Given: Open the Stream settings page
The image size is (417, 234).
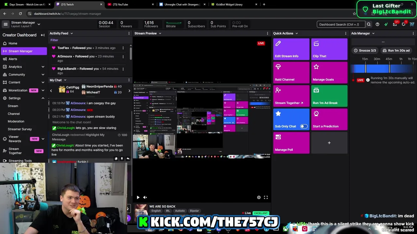Looking at the screenshot, I should 13,106.
